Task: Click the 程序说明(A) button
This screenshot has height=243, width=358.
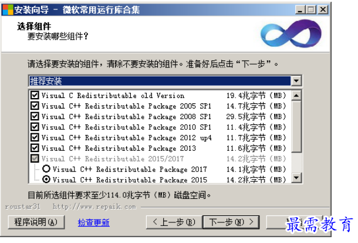Action: [36, 222]
